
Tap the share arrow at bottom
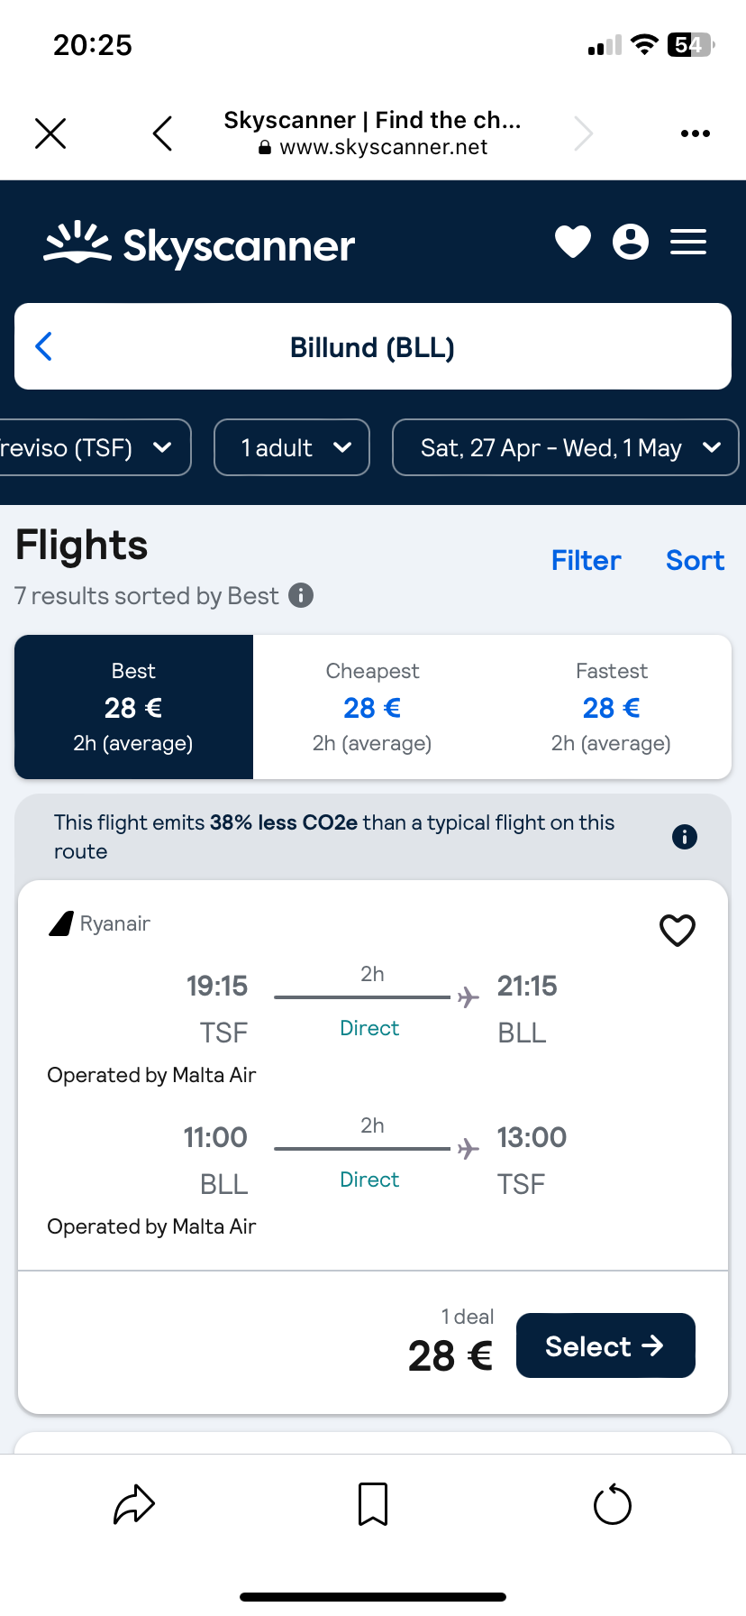coord(134,1504)
